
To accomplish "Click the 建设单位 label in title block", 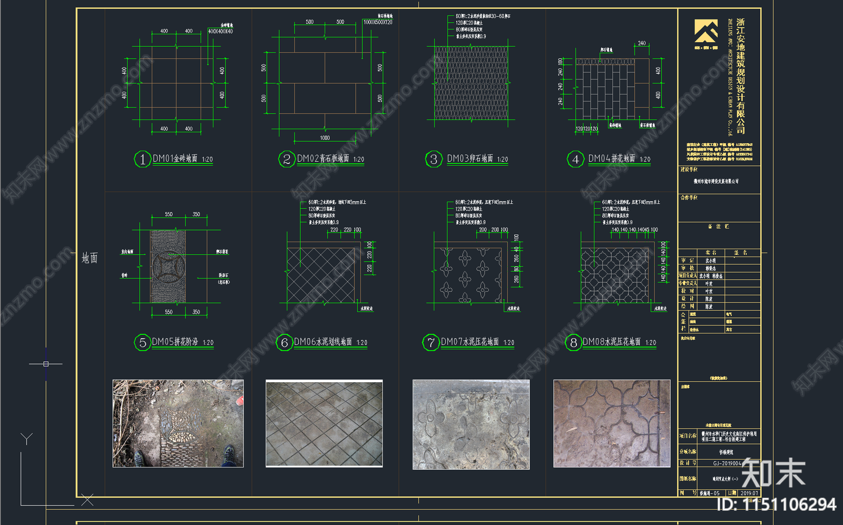I will click(689, 170).
